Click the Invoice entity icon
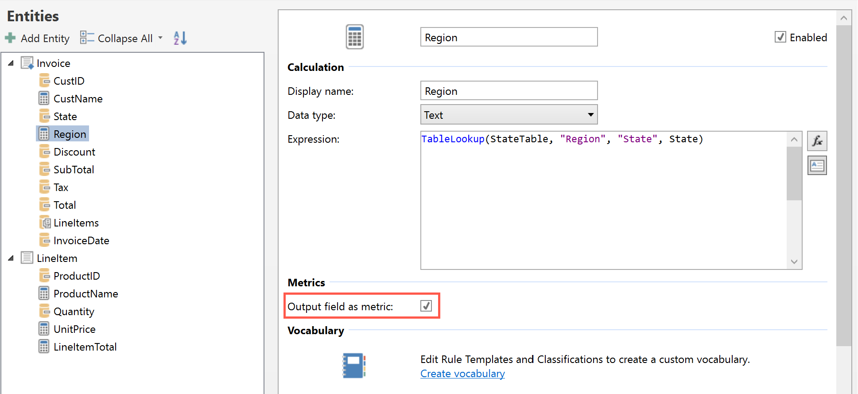Image resolution: width=858 pixels, height=394 pixels. coord(27,63)
